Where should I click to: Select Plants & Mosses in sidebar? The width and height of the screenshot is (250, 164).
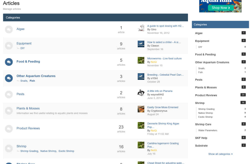pos(206,87)
